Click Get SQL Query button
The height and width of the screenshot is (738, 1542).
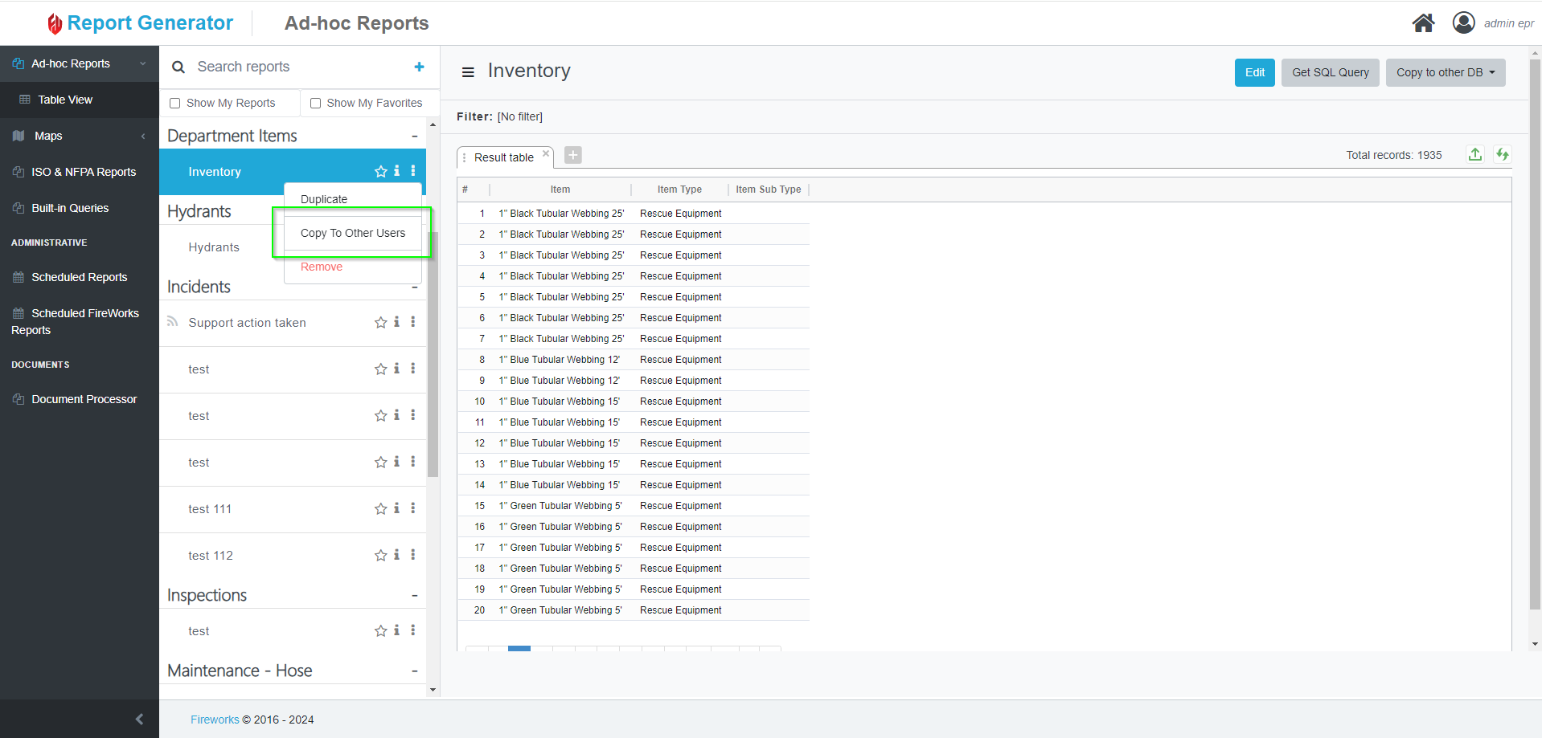pyautogui.click(x=1330, y=72)
